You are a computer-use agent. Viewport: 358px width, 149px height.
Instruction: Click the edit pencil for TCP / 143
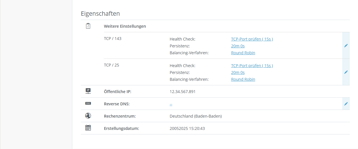pyautogui.click(x=346, y=45)
